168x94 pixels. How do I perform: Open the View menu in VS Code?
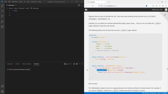click(21, 2)
